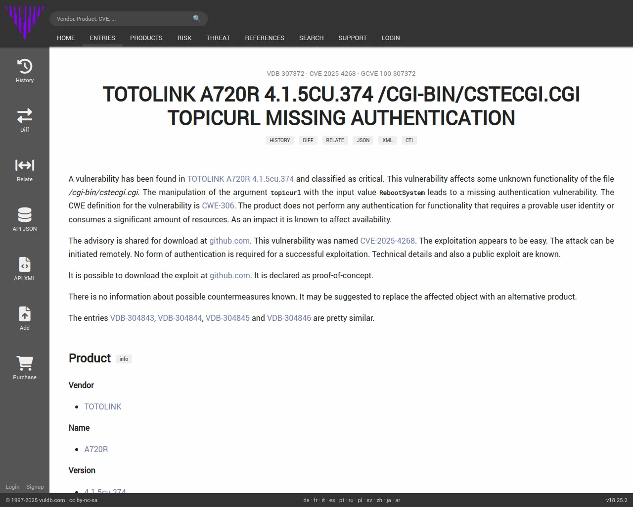
Task: Open the API XML file icon
Action: pos(24,264)
